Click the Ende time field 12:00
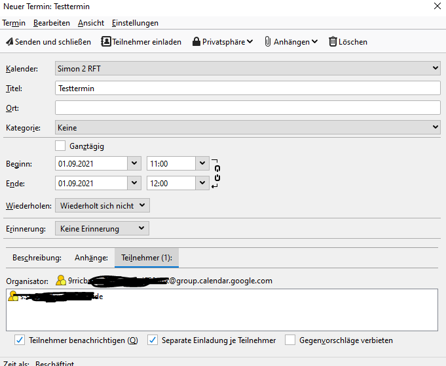This screenshot has height=366, width=446. [x=171, y=183]
